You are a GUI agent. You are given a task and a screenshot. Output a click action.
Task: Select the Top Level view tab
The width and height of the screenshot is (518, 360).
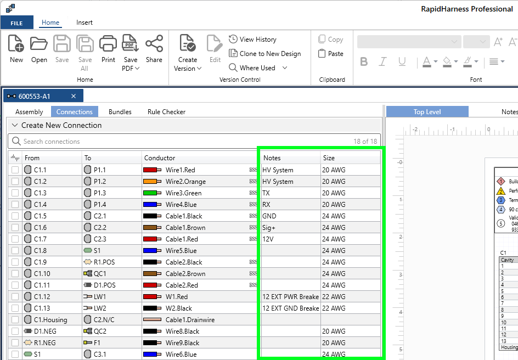point(427,111)
